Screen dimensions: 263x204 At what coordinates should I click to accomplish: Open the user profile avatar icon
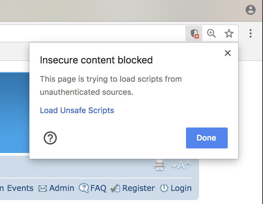tap(250, 10)
